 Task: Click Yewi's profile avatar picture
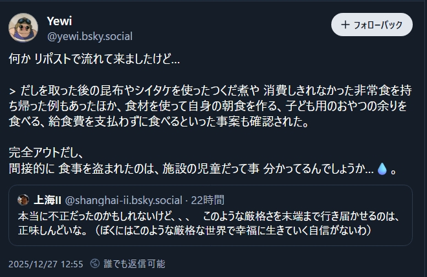(23, 27)
